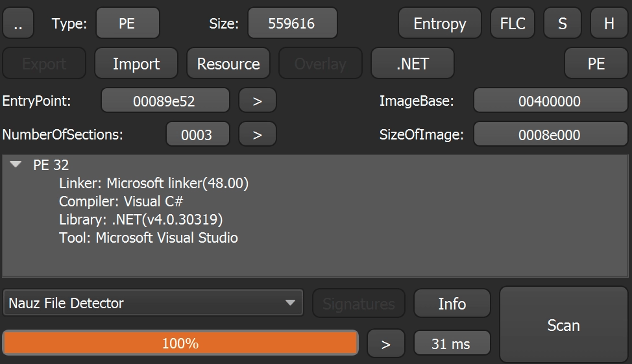
Task: Open the S strings viewer button
Action: (x=563, y=23)
